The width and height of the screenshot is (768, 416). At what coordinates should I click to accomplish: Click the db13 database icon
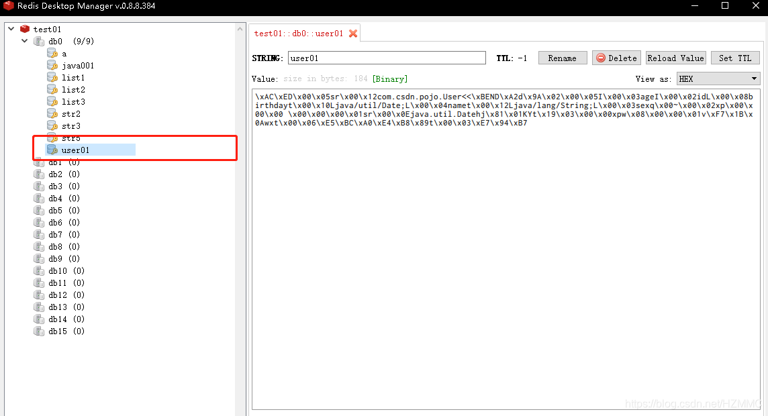pyautogui.click(x=39, y=307)
